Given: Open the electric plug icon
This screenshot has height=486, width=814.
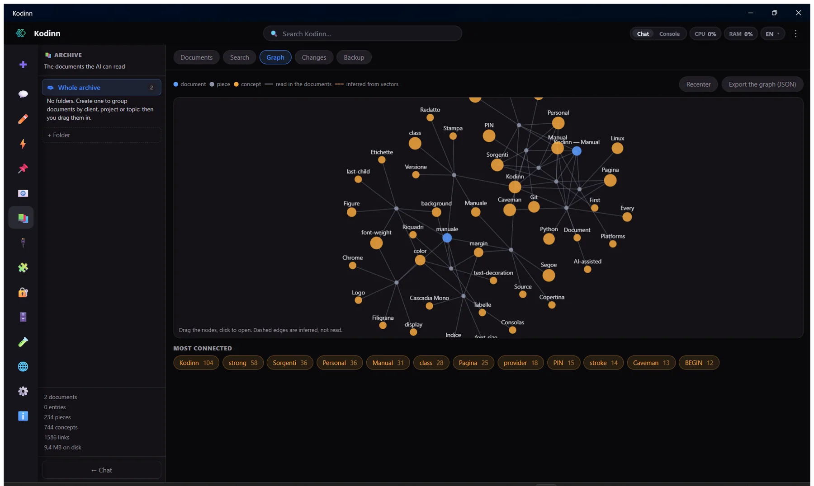Looking at the screenshot, I should tap(23, 243).
